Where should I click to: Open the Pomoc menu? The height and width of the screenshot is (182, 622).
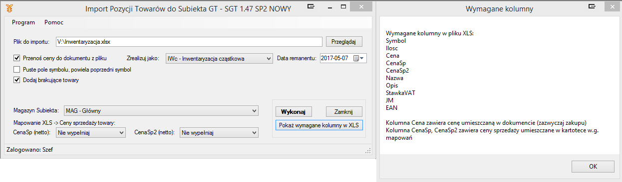coord(54,22)
